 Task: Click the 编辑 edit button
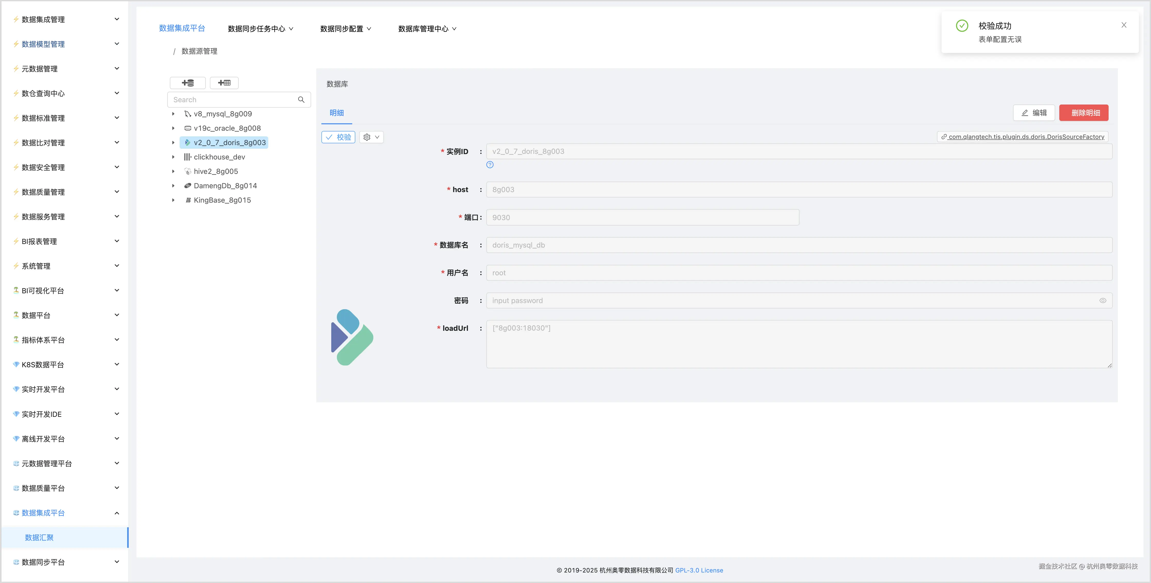[1034, 113]
